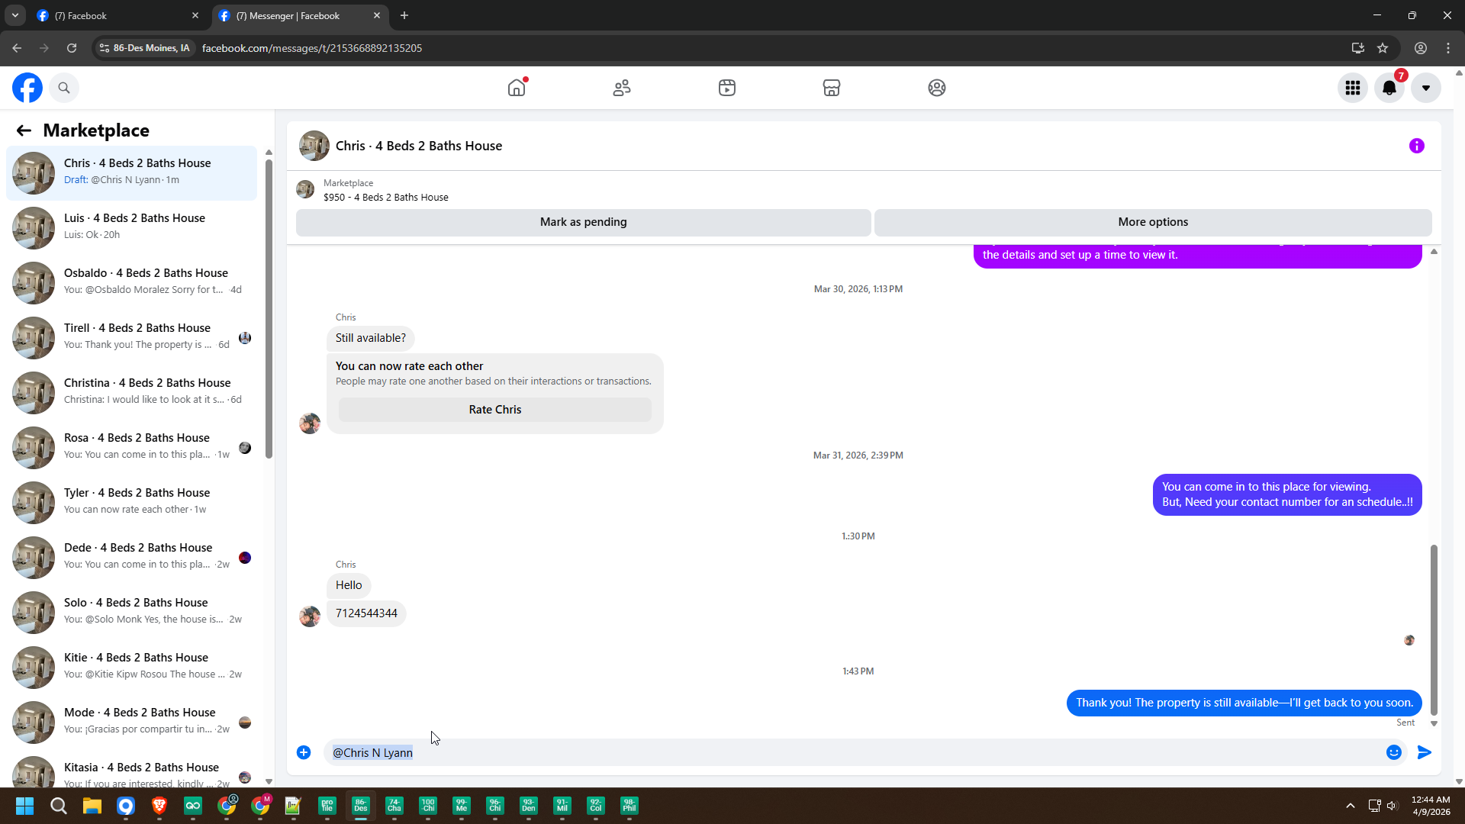
Task: Open the Reels video icon
Action: (727, 88)
